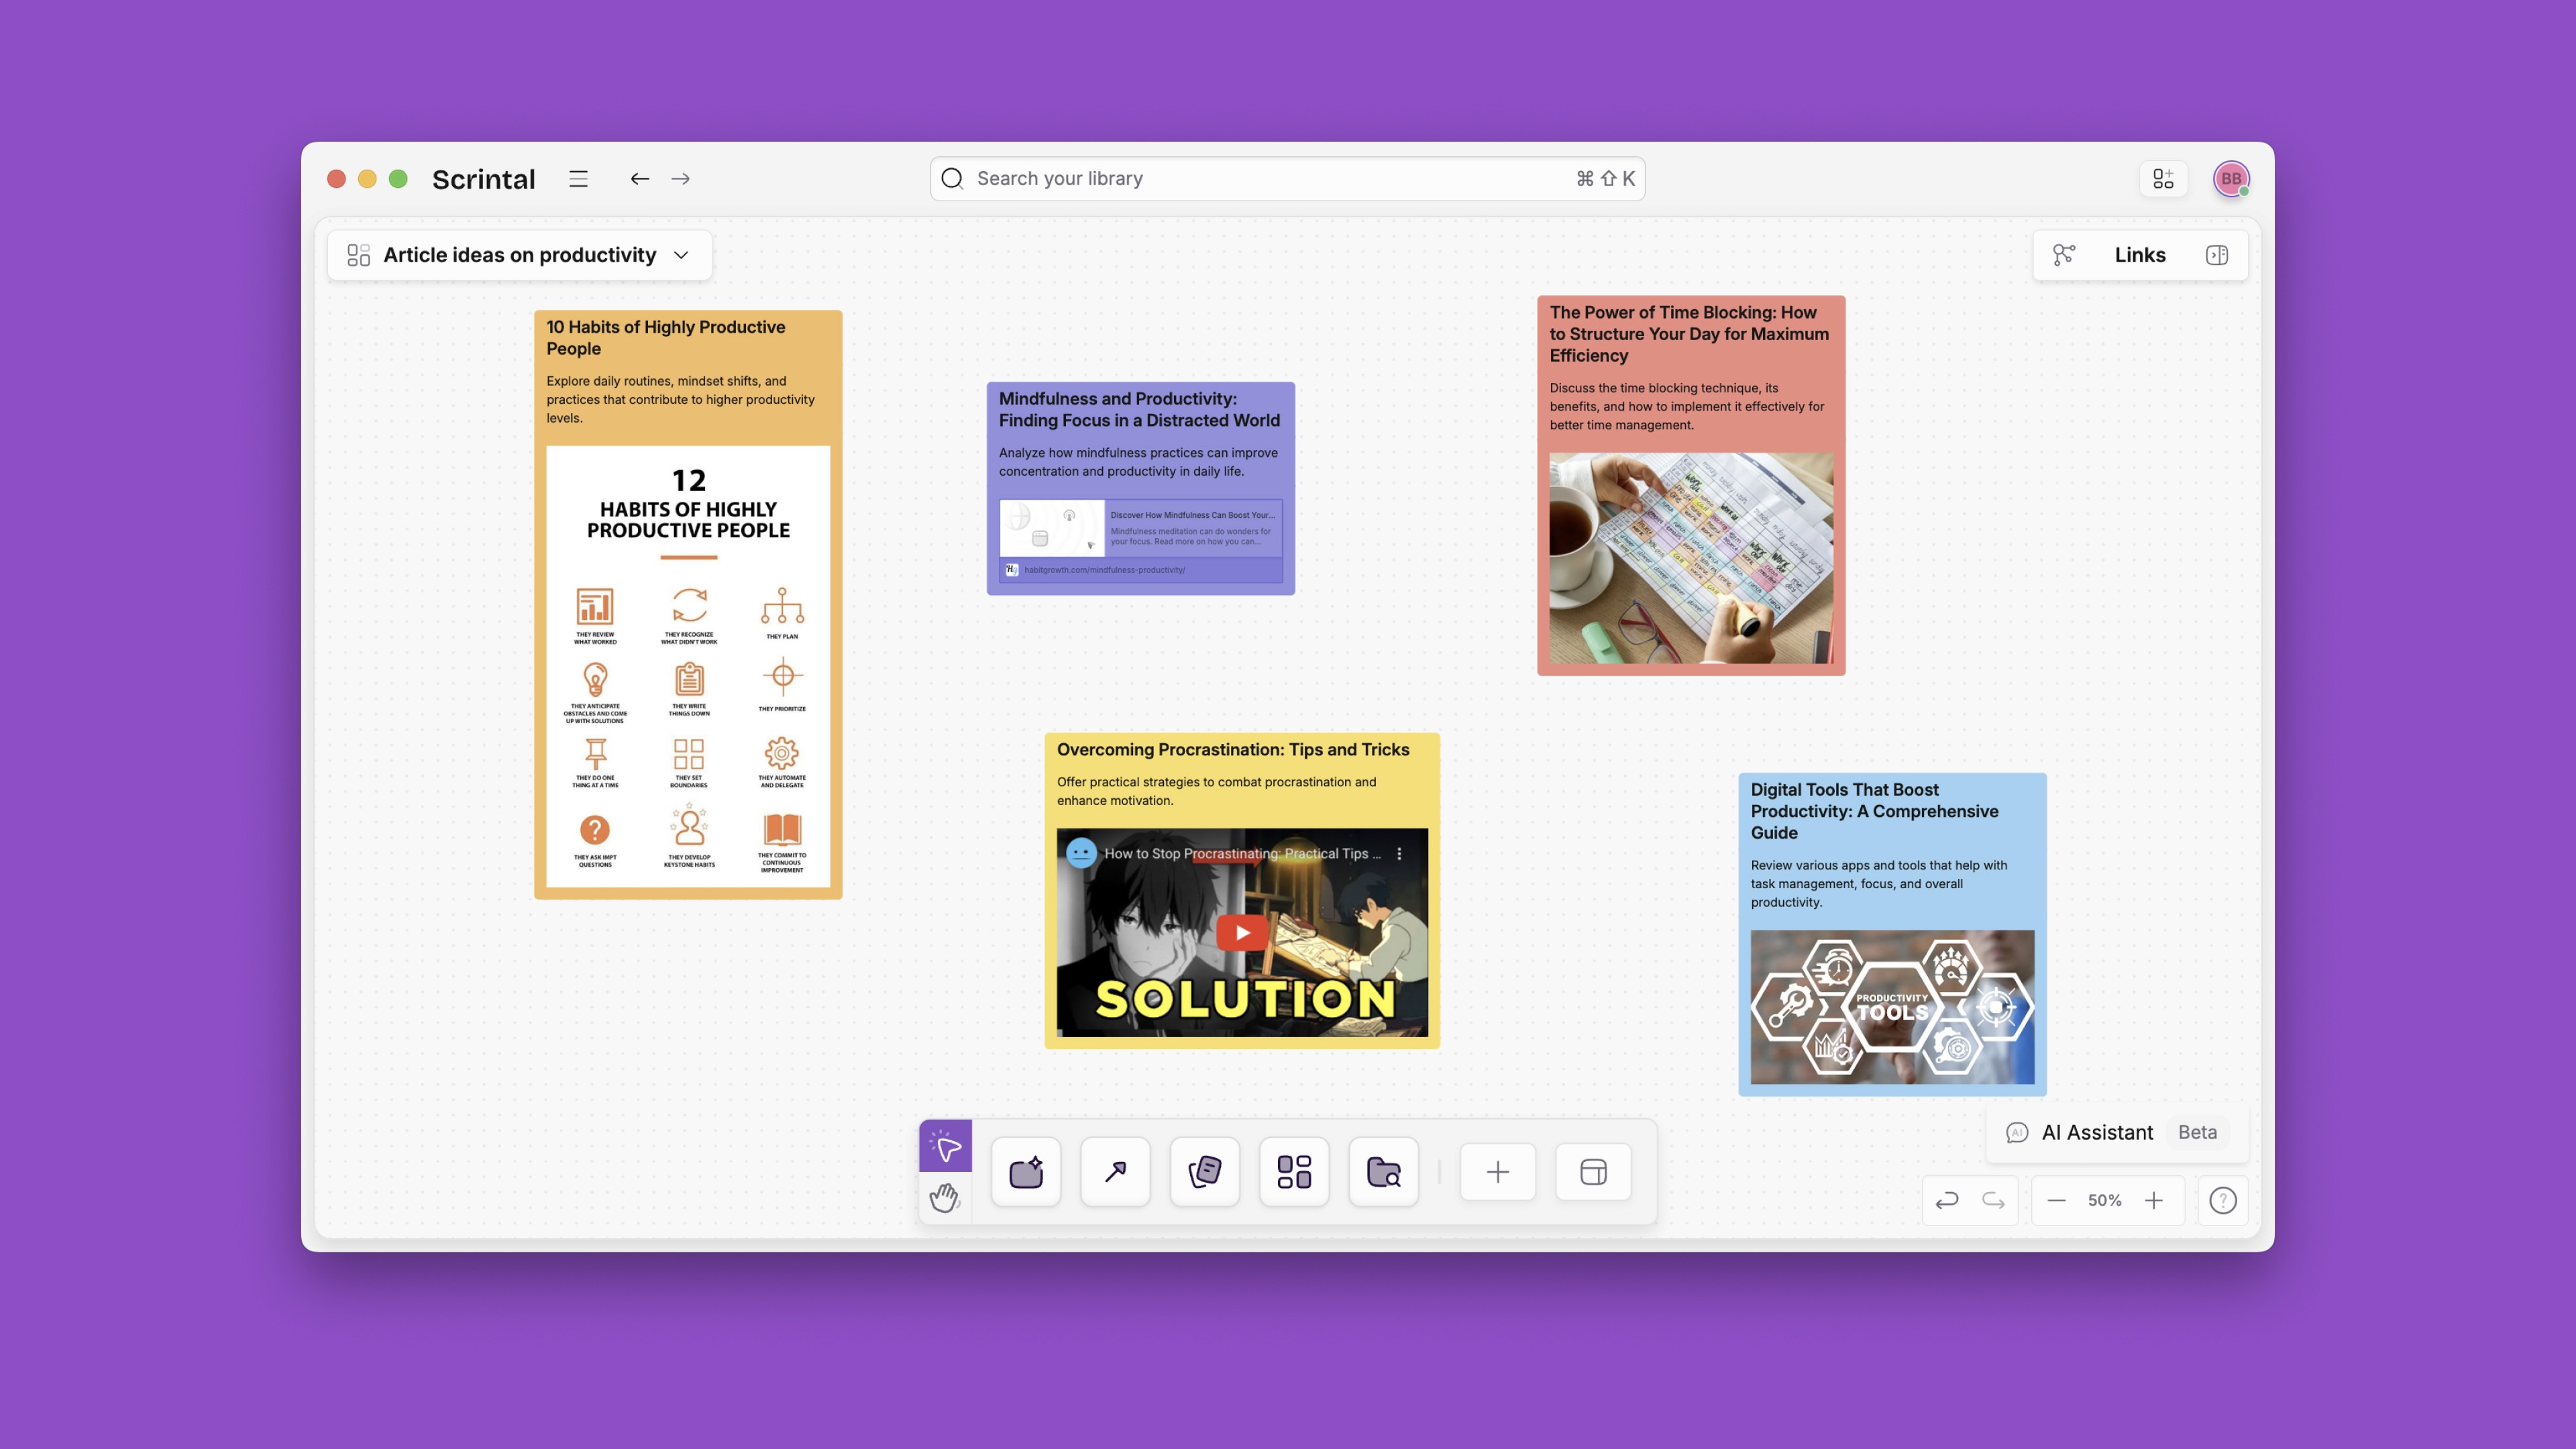Viewport: 2576px width, 1449px height.
Task: Open the folder search tool
Action: (1383, 1172)
